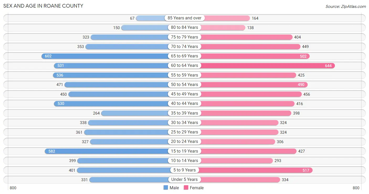Click the blue Male legend swatch
Screen dimensions: 369x194
tap(166, 187)
